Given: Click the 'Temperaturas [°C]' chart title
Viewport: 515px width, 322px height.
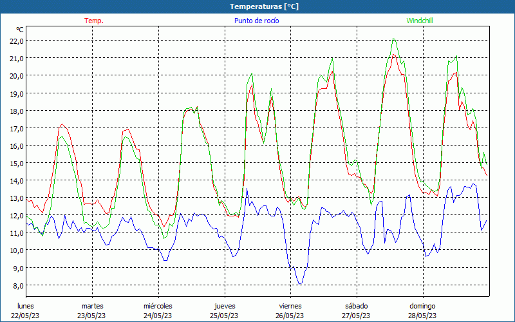Looking at the screenshot, I should coord(264,6).
